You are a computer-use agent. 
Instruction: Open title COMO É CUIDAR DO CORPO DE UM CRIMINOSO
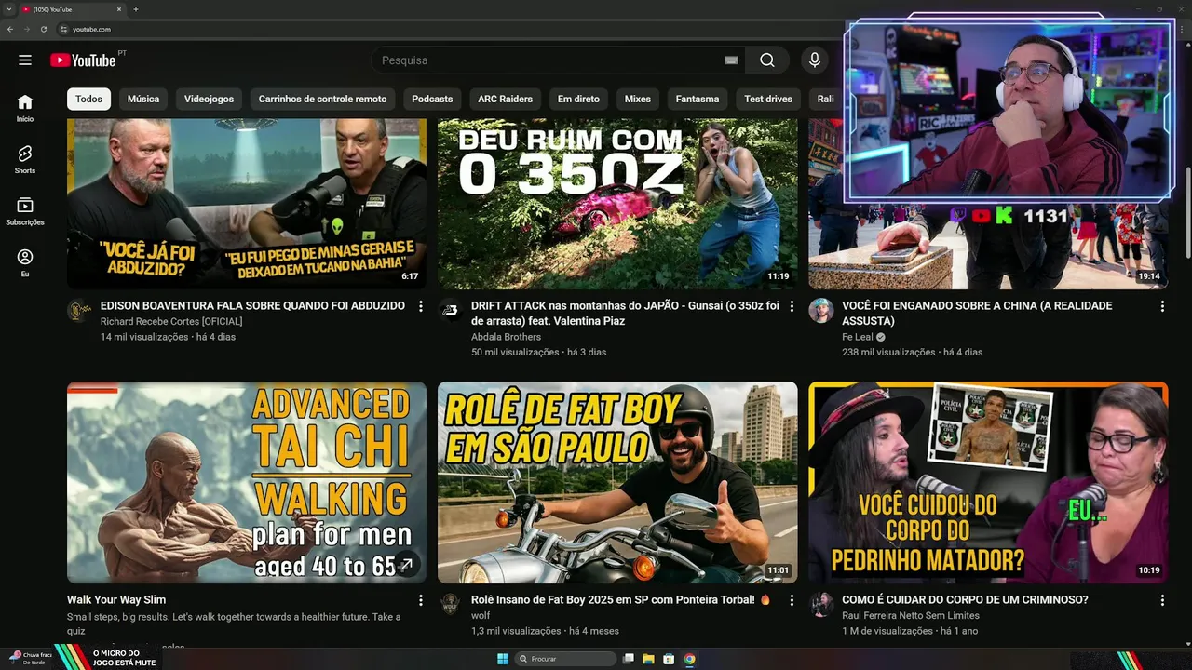point(965,600)
